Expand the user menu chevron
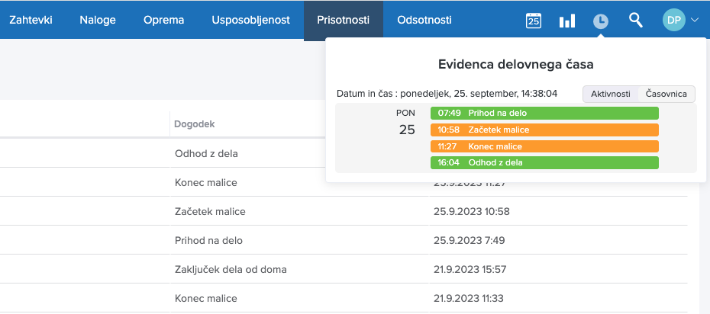This screenshot has height=314, width=710. 694,21
